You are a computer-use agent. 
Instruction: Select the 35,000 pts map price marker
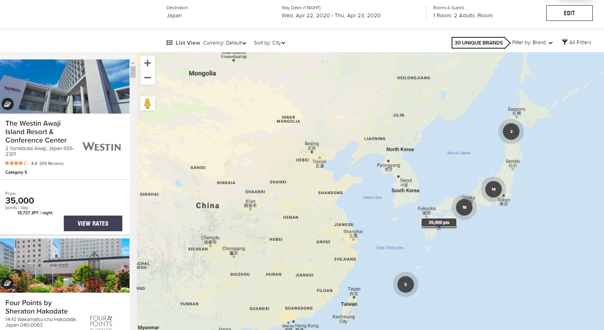[439, 223]
